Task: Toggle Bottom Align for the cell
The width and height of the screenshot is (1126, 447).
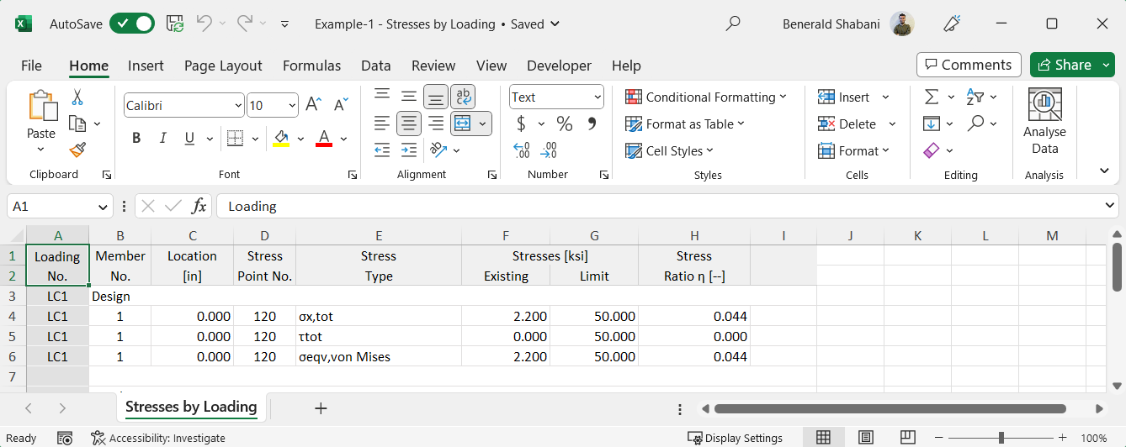Action: tap(436, 97)
